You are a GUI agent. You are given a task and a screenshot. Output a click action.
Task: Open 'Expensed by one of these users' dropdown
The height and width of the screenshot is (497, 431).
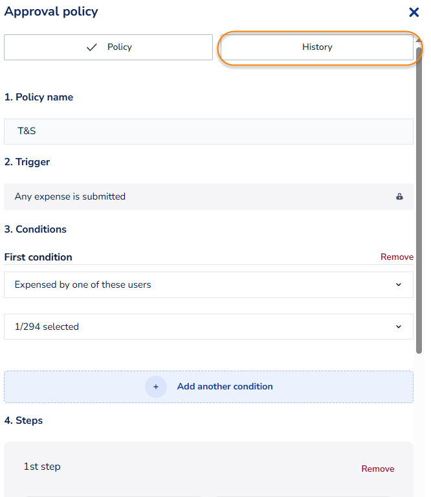point(194,284)
